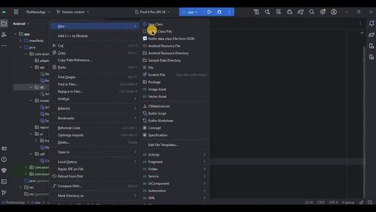Open the Project tool window folder icon
Screen dimensions: 376x212
click(4, 24)
